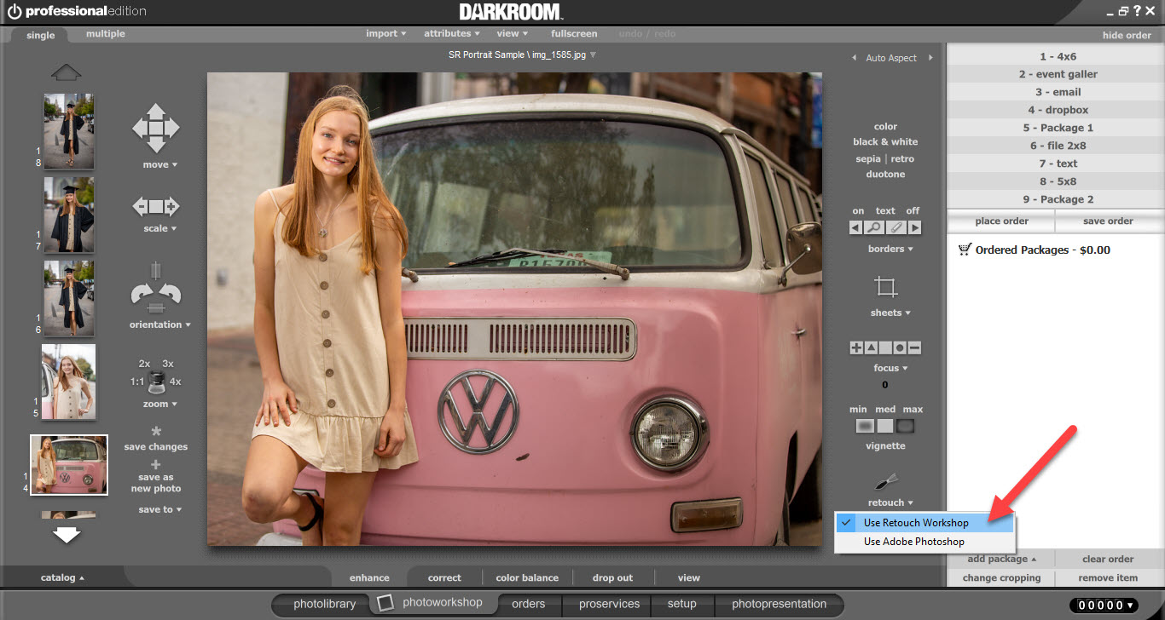Click the four-way move arrows icon

click(155, 129)
